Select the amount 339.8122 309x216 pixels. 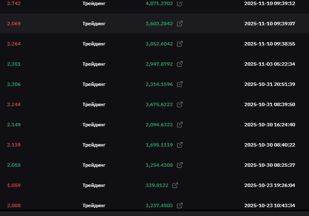pyautogui.click(x=157, y=185)
